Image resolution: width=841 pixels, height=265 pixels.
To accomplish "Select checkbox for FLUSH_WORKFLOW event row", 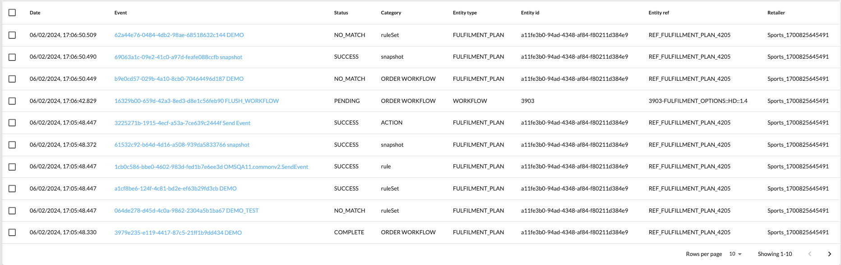I will (12, 101).
